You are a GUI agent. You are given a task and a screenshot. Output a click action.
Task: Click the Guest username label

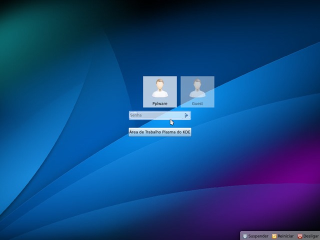(x=197, y=103)
